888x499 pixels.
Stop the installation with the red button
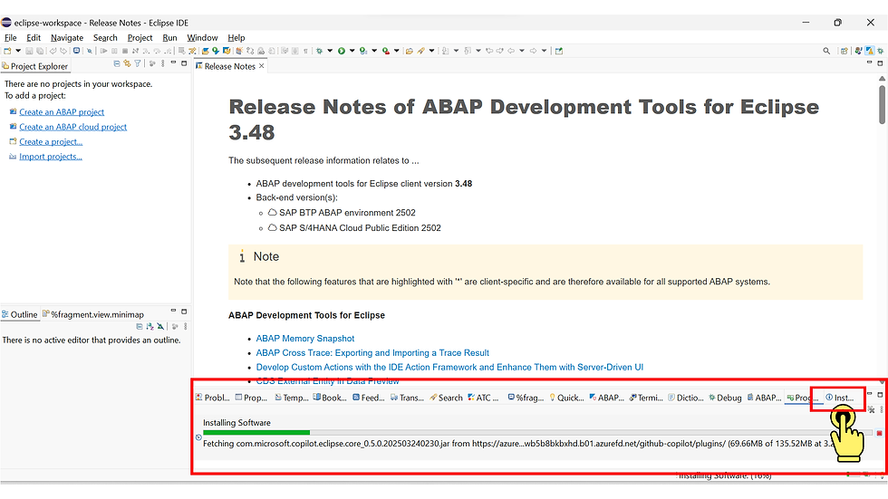click(879, 434)
